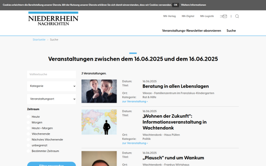This screenshot has width=266, height=166.
Task: Click the Zeitraum heading
Action: click(33, 109)
